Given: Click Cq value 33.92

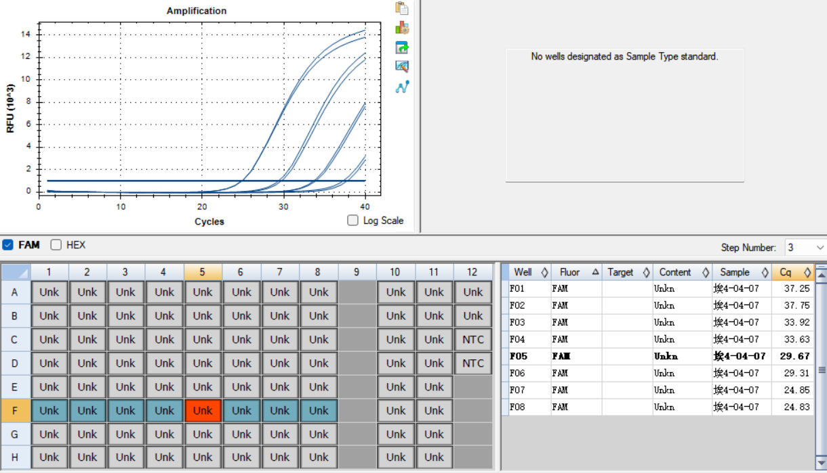Looking at the screenshot, I should click(x=792, y=322).
